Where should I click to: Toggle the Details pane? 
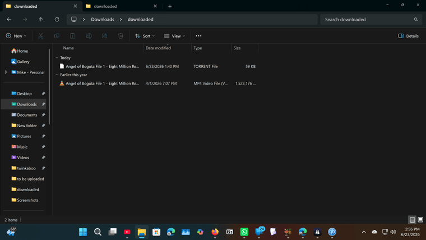(x=408, y=36)
